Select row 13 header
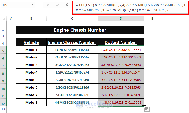189x113 pixels. pyautogui.click(x=3, y=109)
